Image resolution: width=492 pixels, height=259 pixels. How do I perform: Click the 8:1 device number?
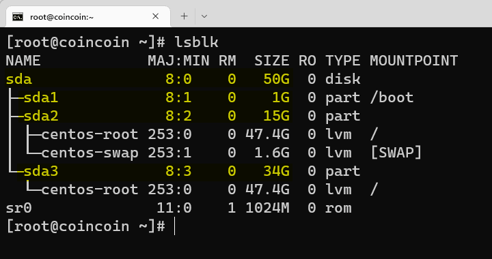[x=178, y=97]
